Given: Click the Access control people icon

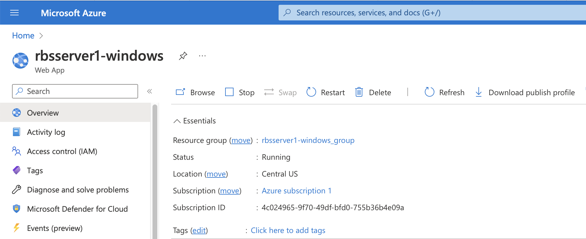Looking at the screenshot, I should [17, 151].
